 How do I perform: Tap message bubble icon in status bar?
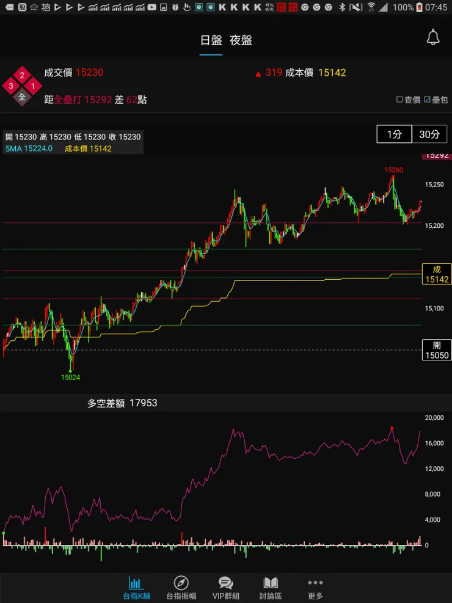click(x=10, y=7)
